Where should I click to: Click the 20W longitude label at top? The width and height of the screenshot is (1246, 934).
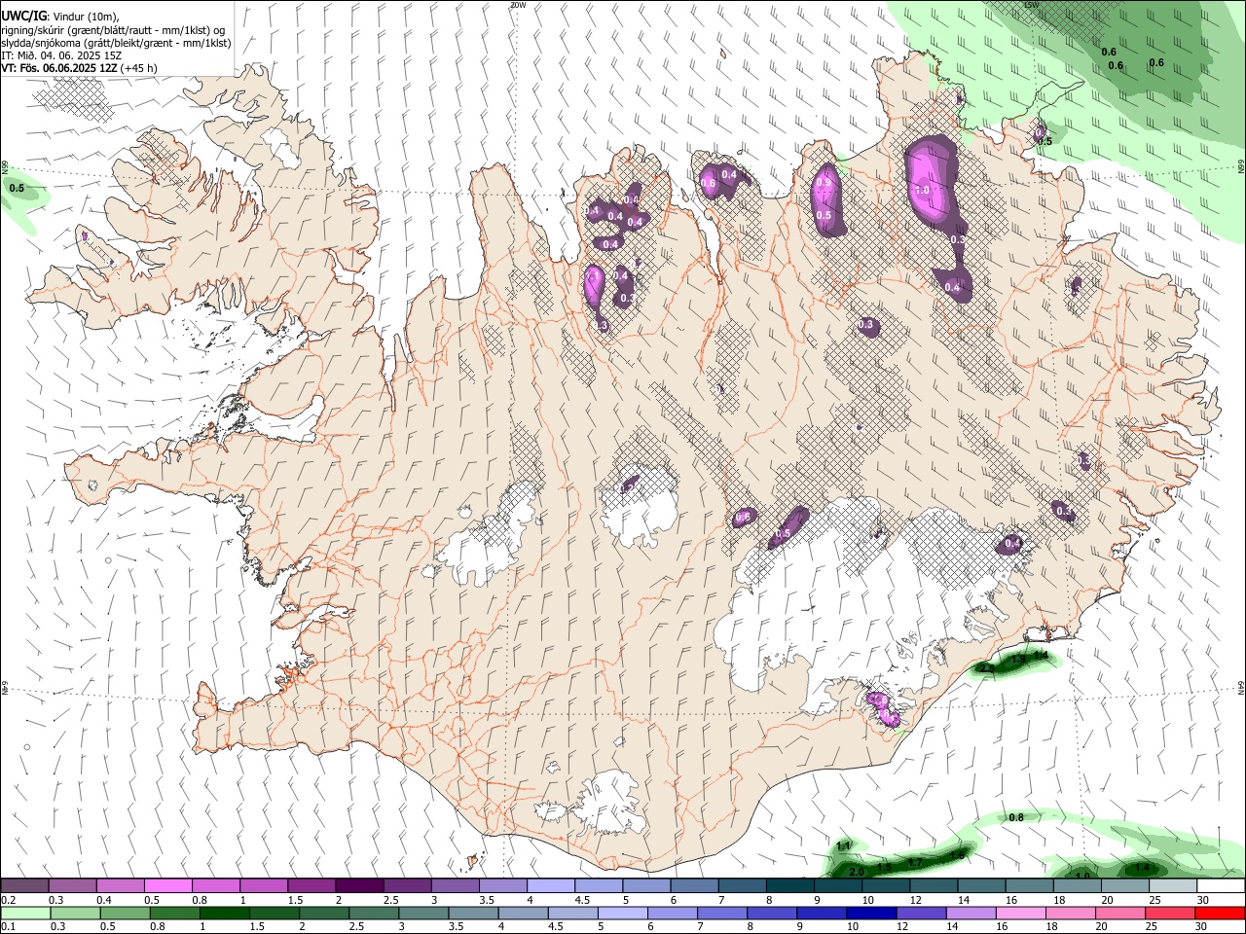pos(518,5)
